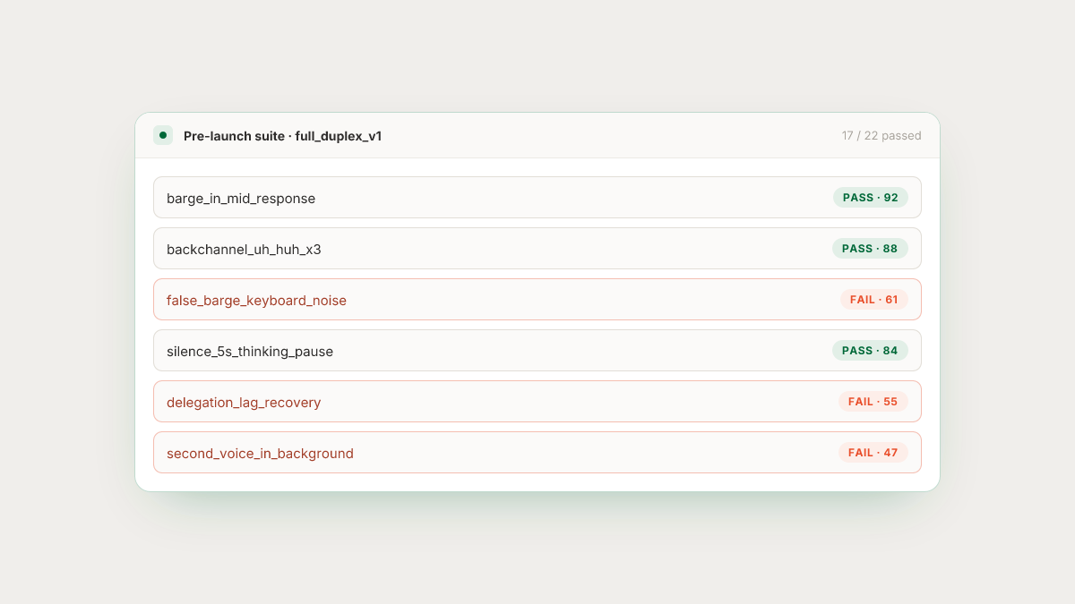The height and width of the screenshot is (604, 1075).
Task: Click the second_voice_in_background name text
Action: point(260,454)
